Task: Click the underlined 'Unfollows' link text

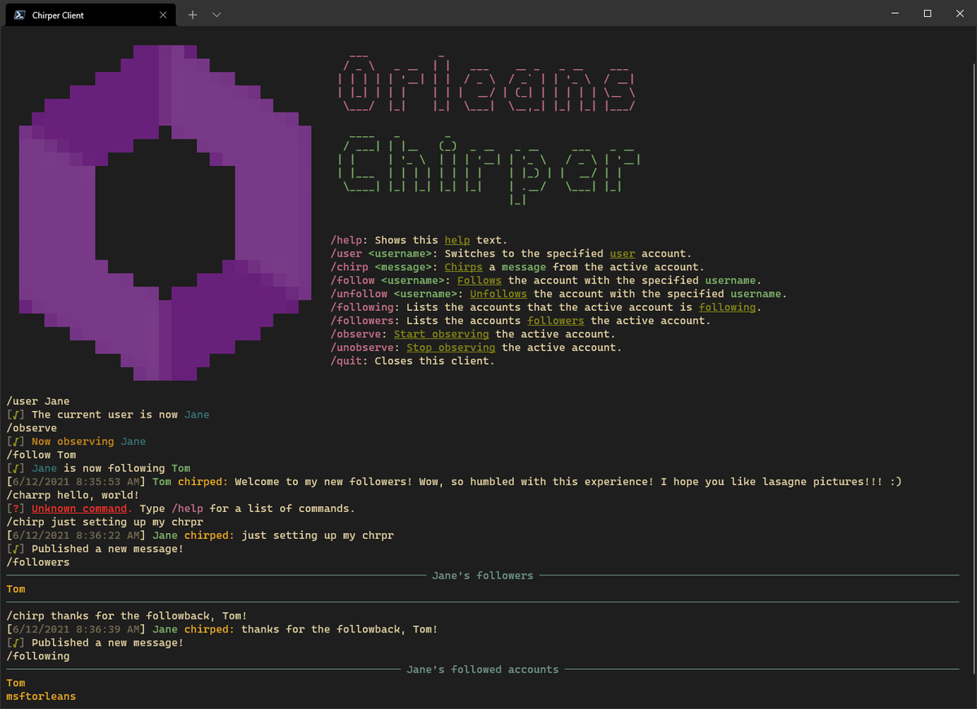Action: point(498,294)
